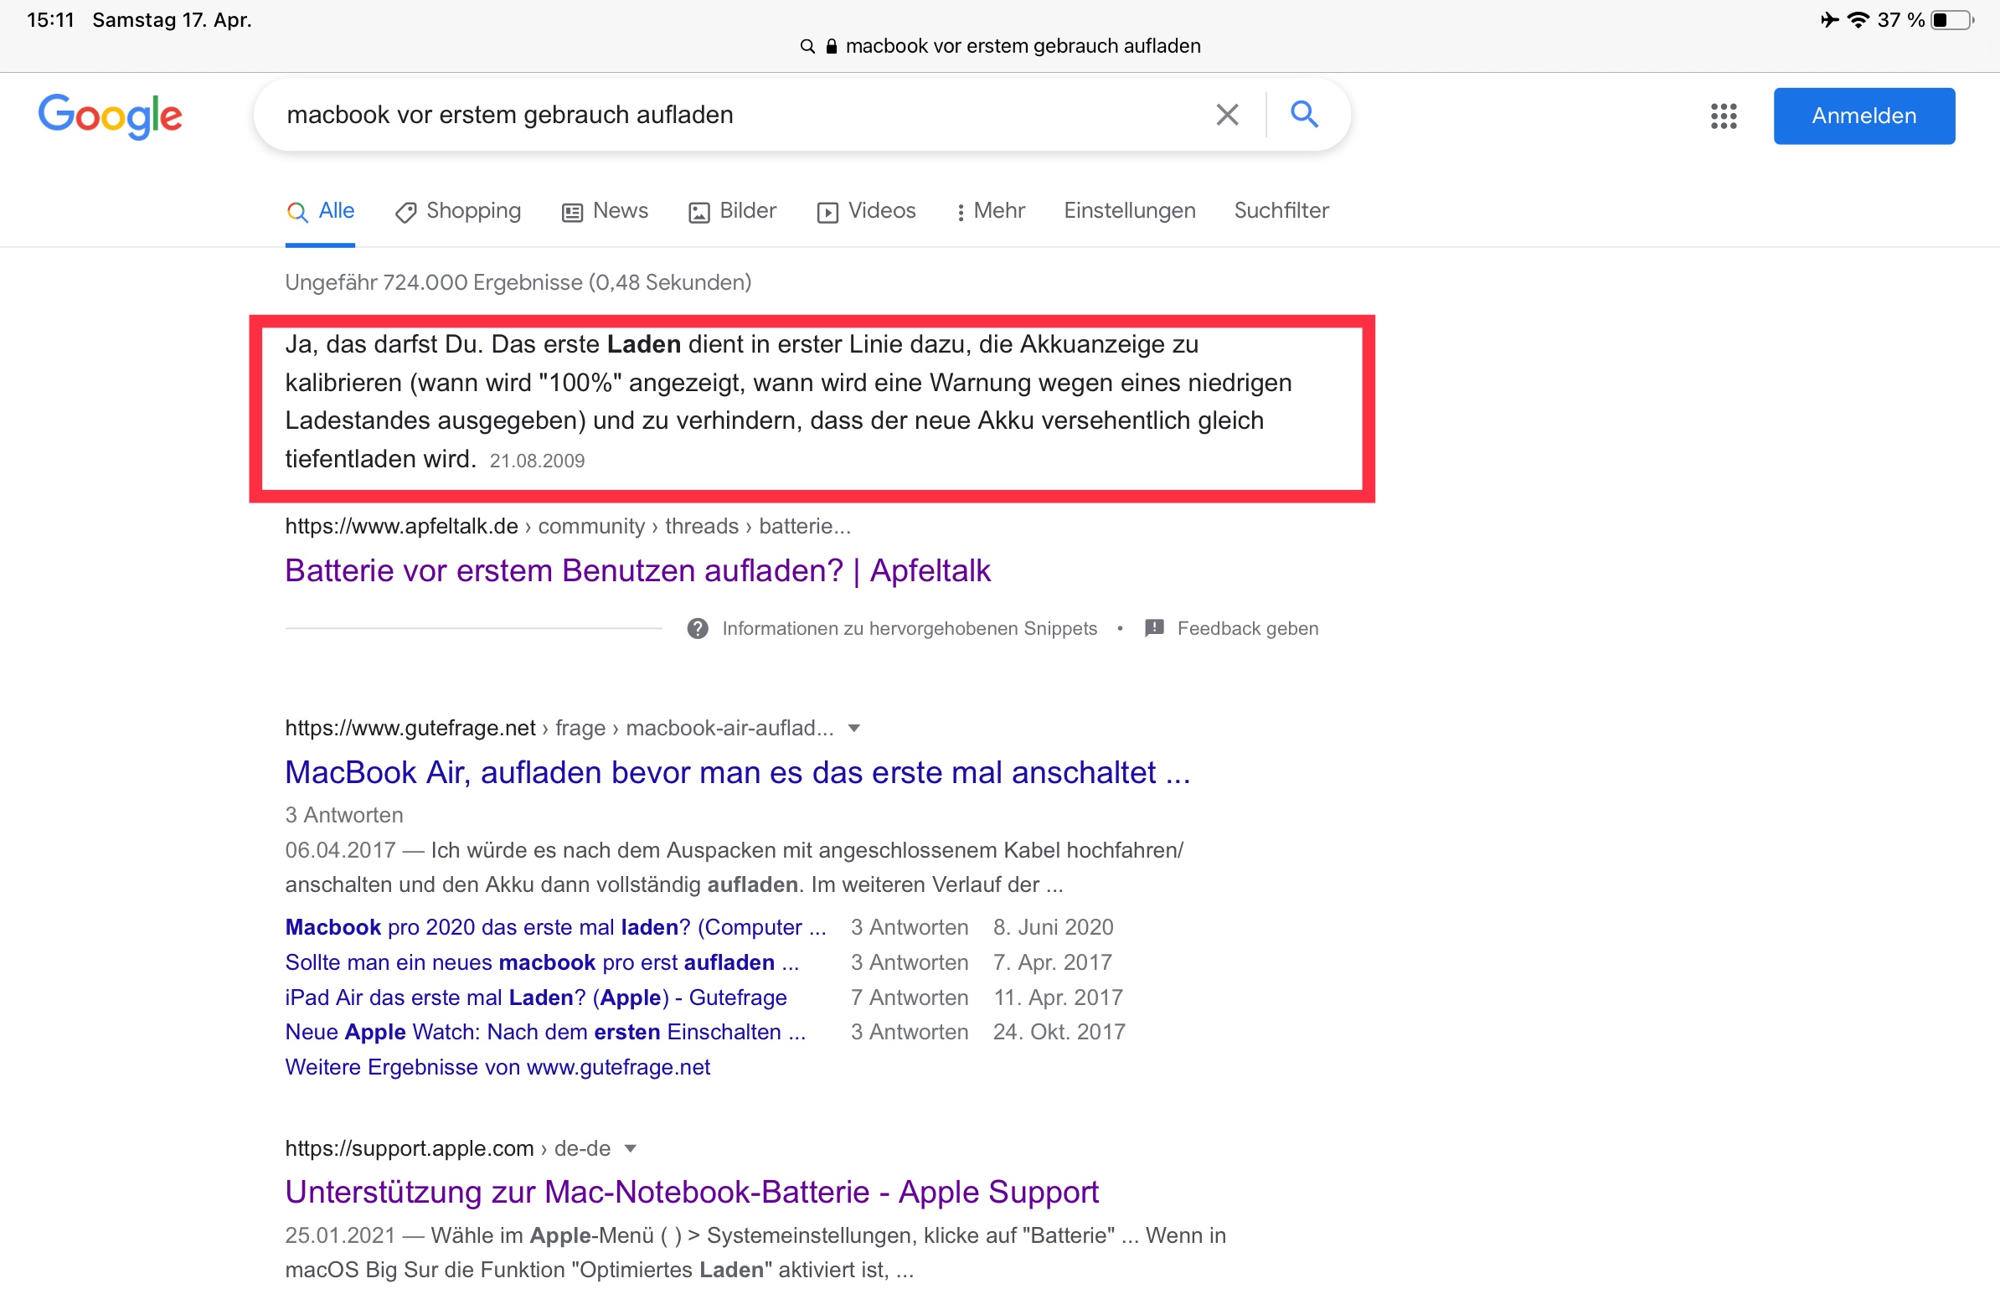Click Weitere Ergebnisse von www.gutefrage.net
This screenshot has height=1299, width=2000.
(497, 1067)
